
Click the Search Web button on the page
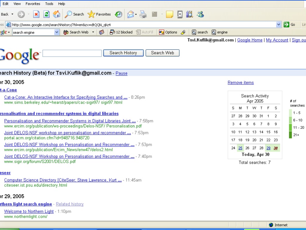(163, 53)
